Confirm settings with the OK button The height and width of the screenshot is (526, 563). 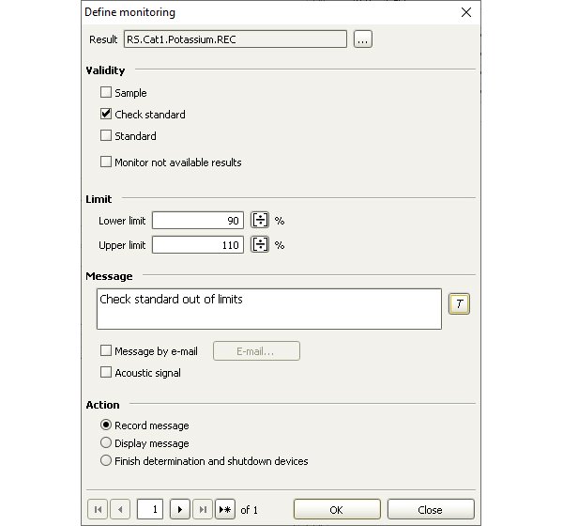337,509
